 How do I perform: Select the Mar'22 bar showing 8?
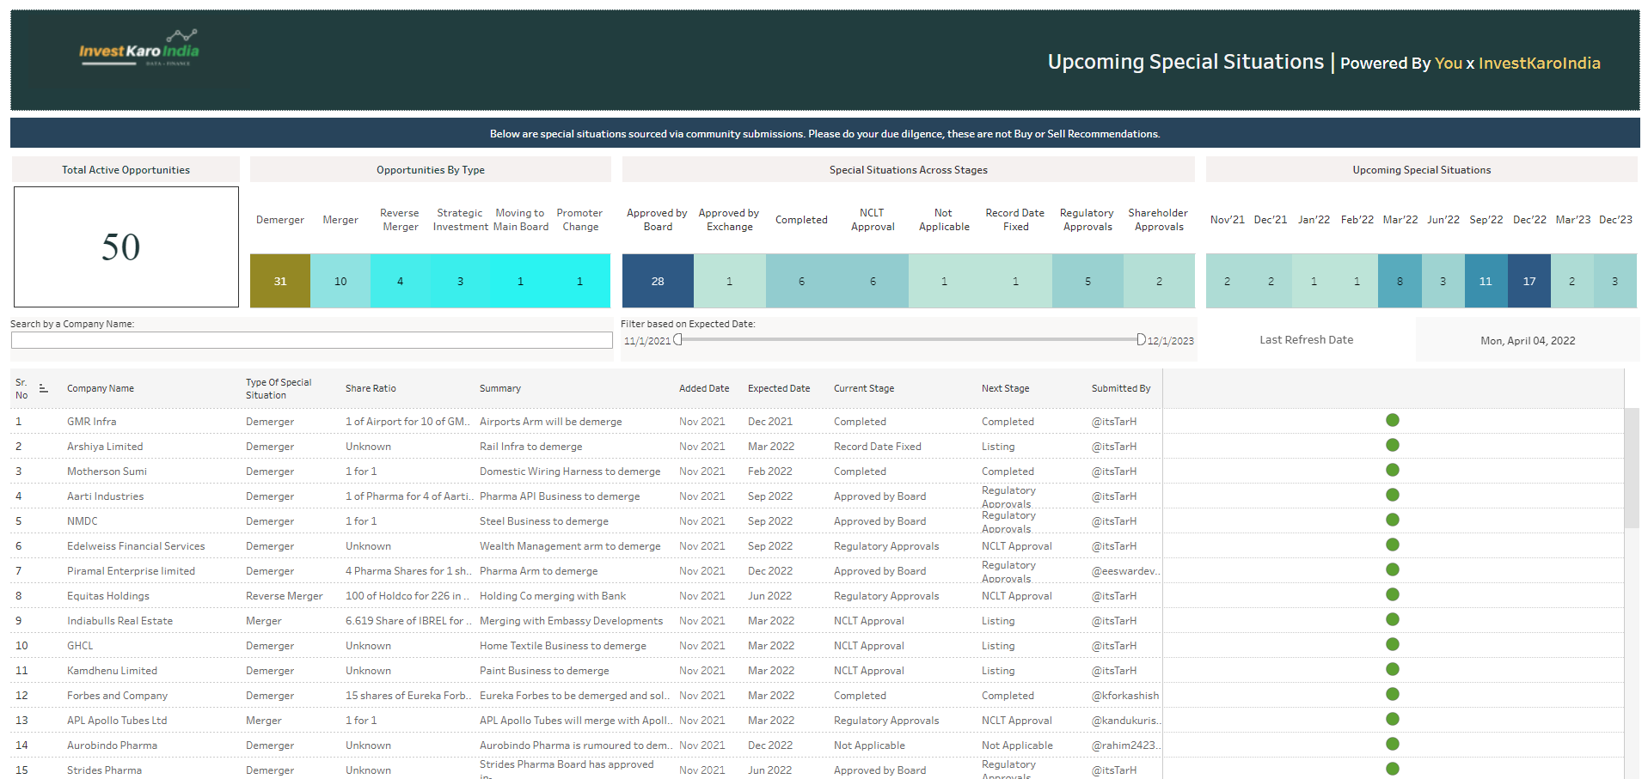click(x=1400, y=281)
